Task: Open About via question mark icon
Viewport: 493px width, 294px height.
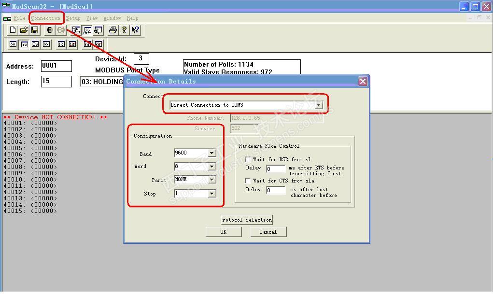Action: point(124,30)
